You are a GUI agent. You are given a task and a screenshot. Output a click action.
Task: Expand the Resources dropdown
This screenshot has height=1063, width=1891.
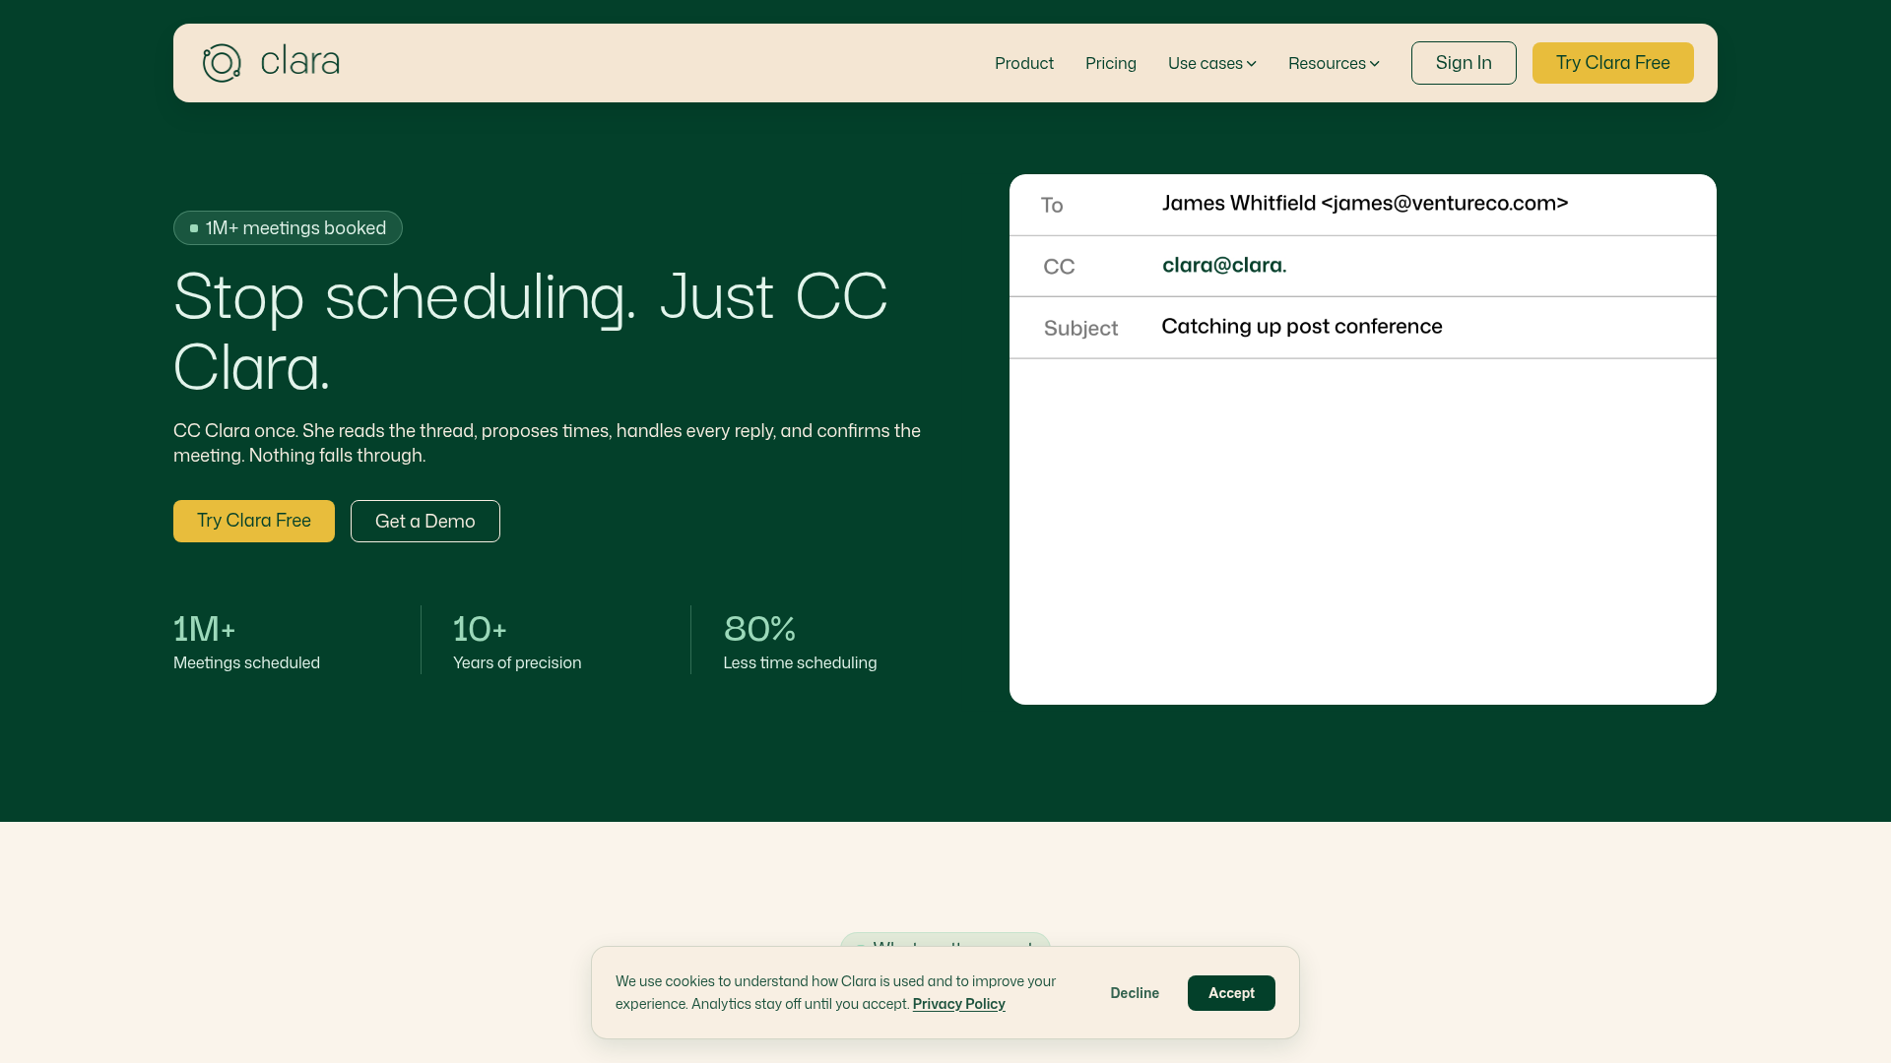1334,63
